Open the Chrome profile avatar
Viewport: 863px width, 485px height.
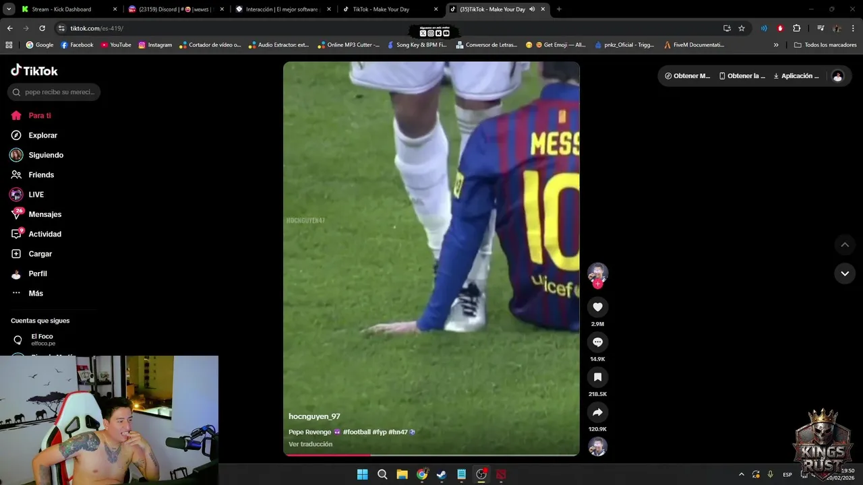point(837,28)
